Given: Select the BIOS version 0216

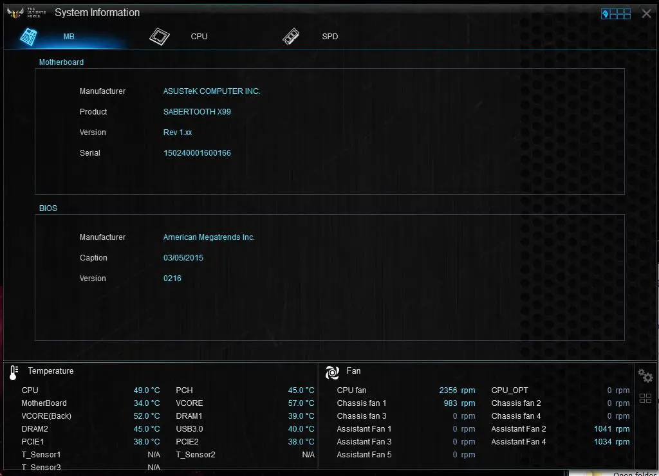Looking at the screenshot, I should click(172, 279).
